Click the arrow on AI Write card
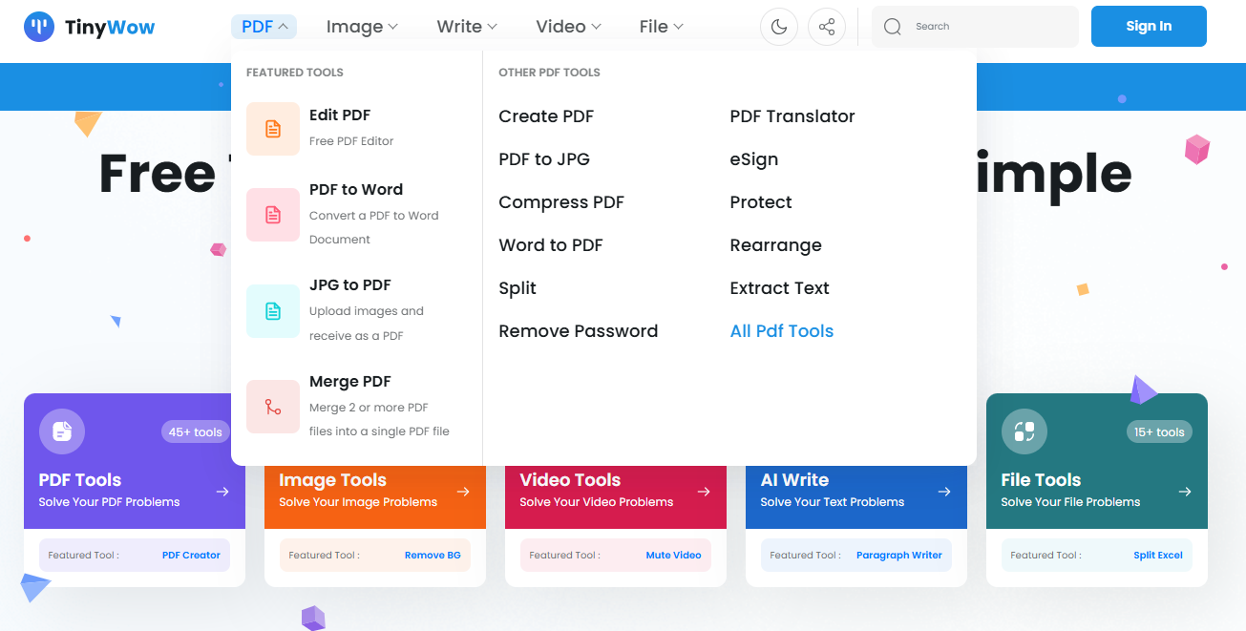Screen dimensions: 1246x631 (x=944, y=492)
